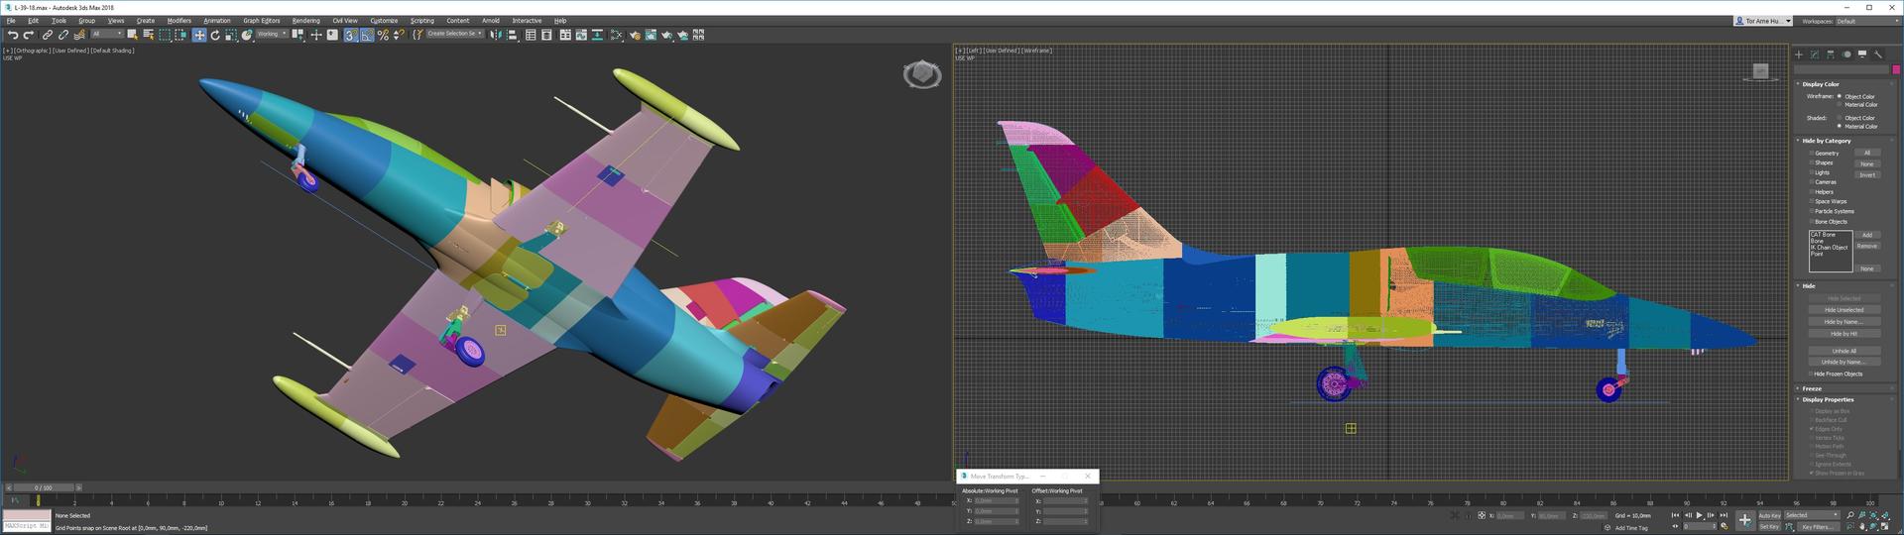1904x535 pixels.
Task: Click the magenta object color swatch
Action: point(1896,70)
